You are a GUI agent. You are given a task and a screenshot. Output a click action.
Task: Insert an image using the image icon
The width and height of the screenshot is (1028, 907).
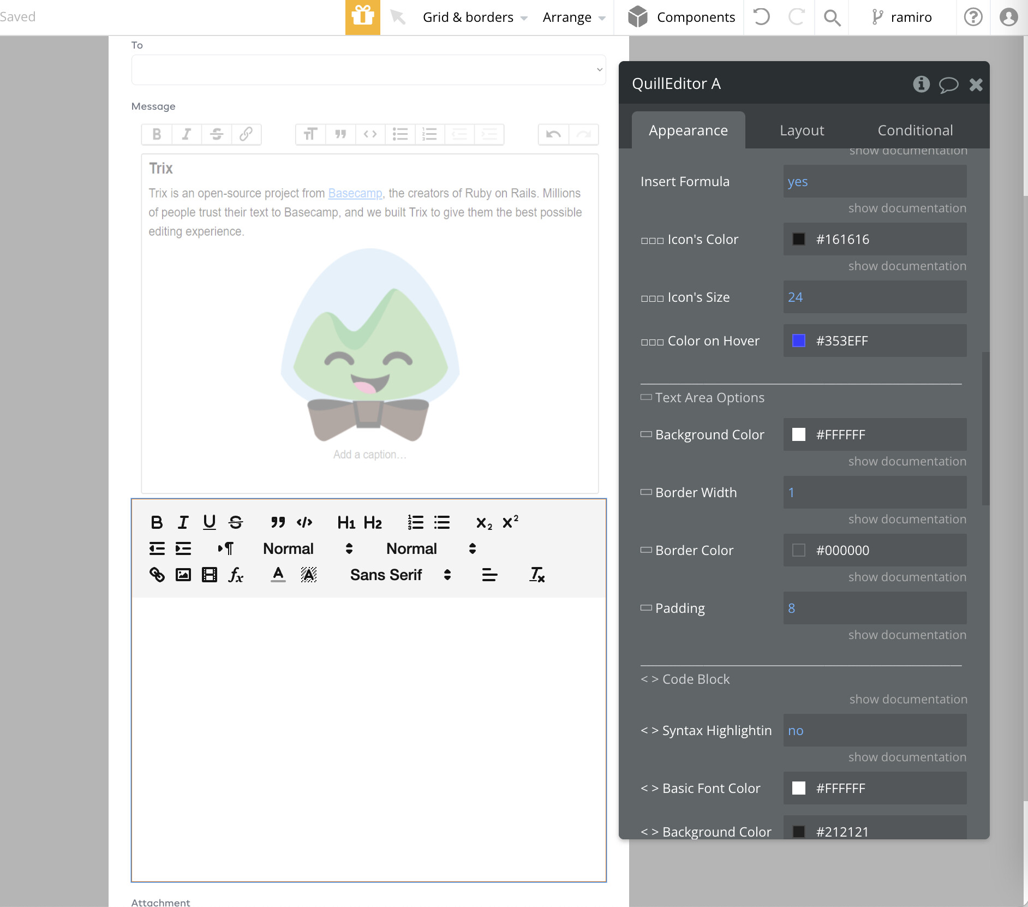pos(183,574)
